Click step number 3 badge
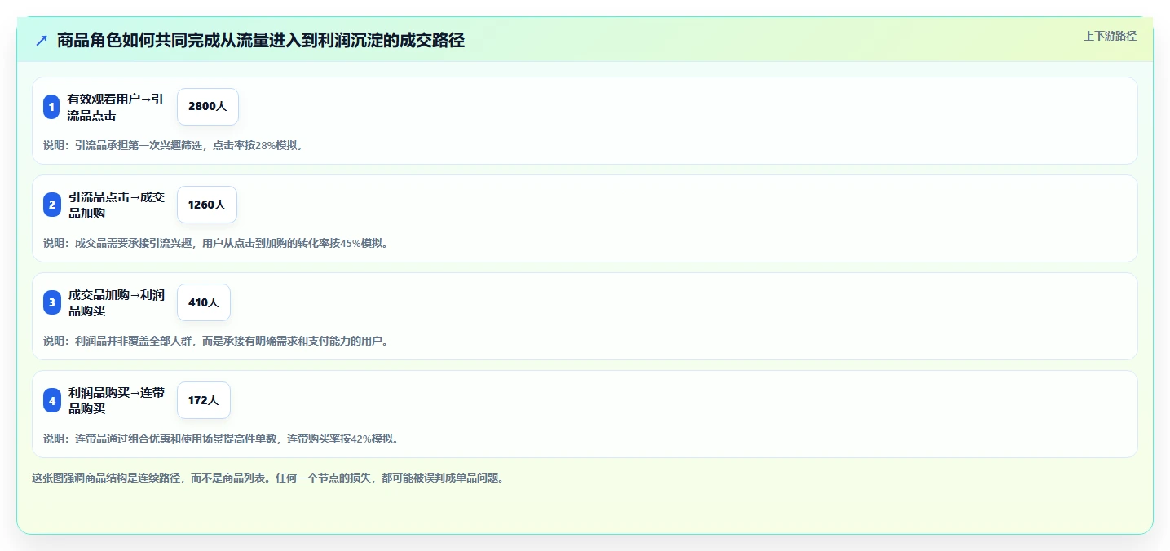 [x=51, y=302]
